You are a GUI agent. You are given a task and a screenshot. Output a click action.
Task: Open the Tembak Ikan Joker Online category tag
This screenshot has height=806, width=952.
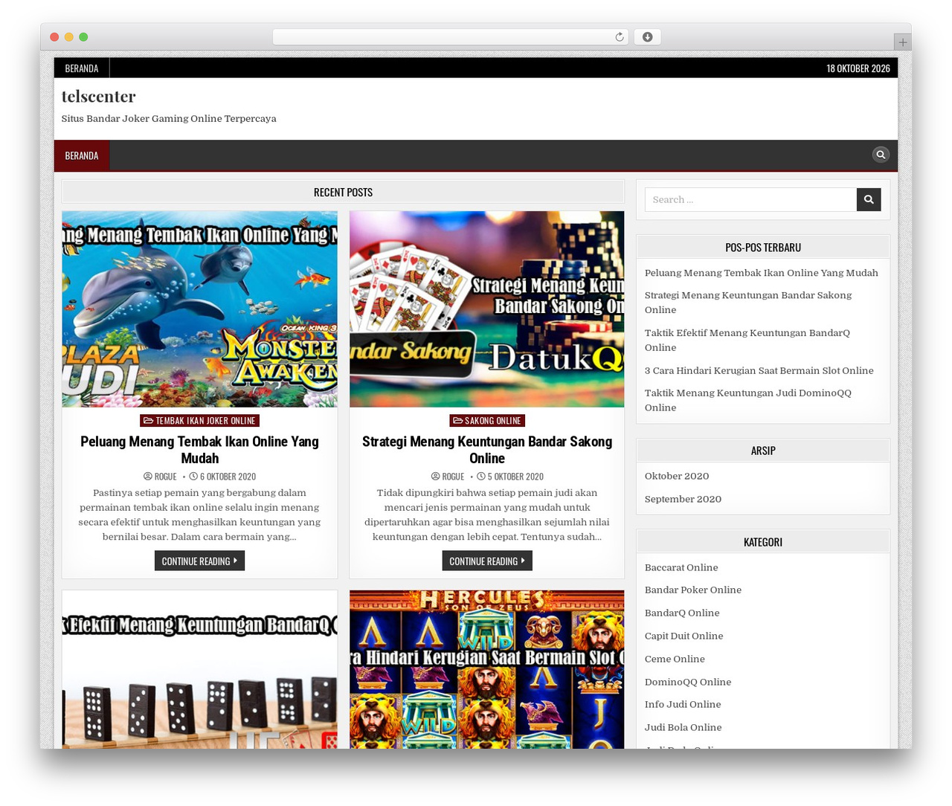click(199, 421)
